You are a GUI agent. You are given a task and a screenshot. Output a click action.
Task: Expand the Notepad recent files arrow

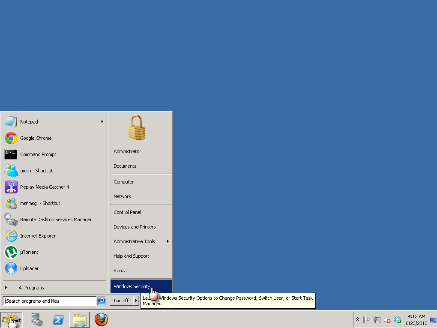102,122
